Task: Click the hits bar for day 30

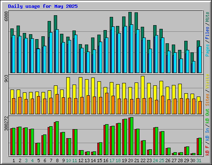Action: tap(192, 57)
